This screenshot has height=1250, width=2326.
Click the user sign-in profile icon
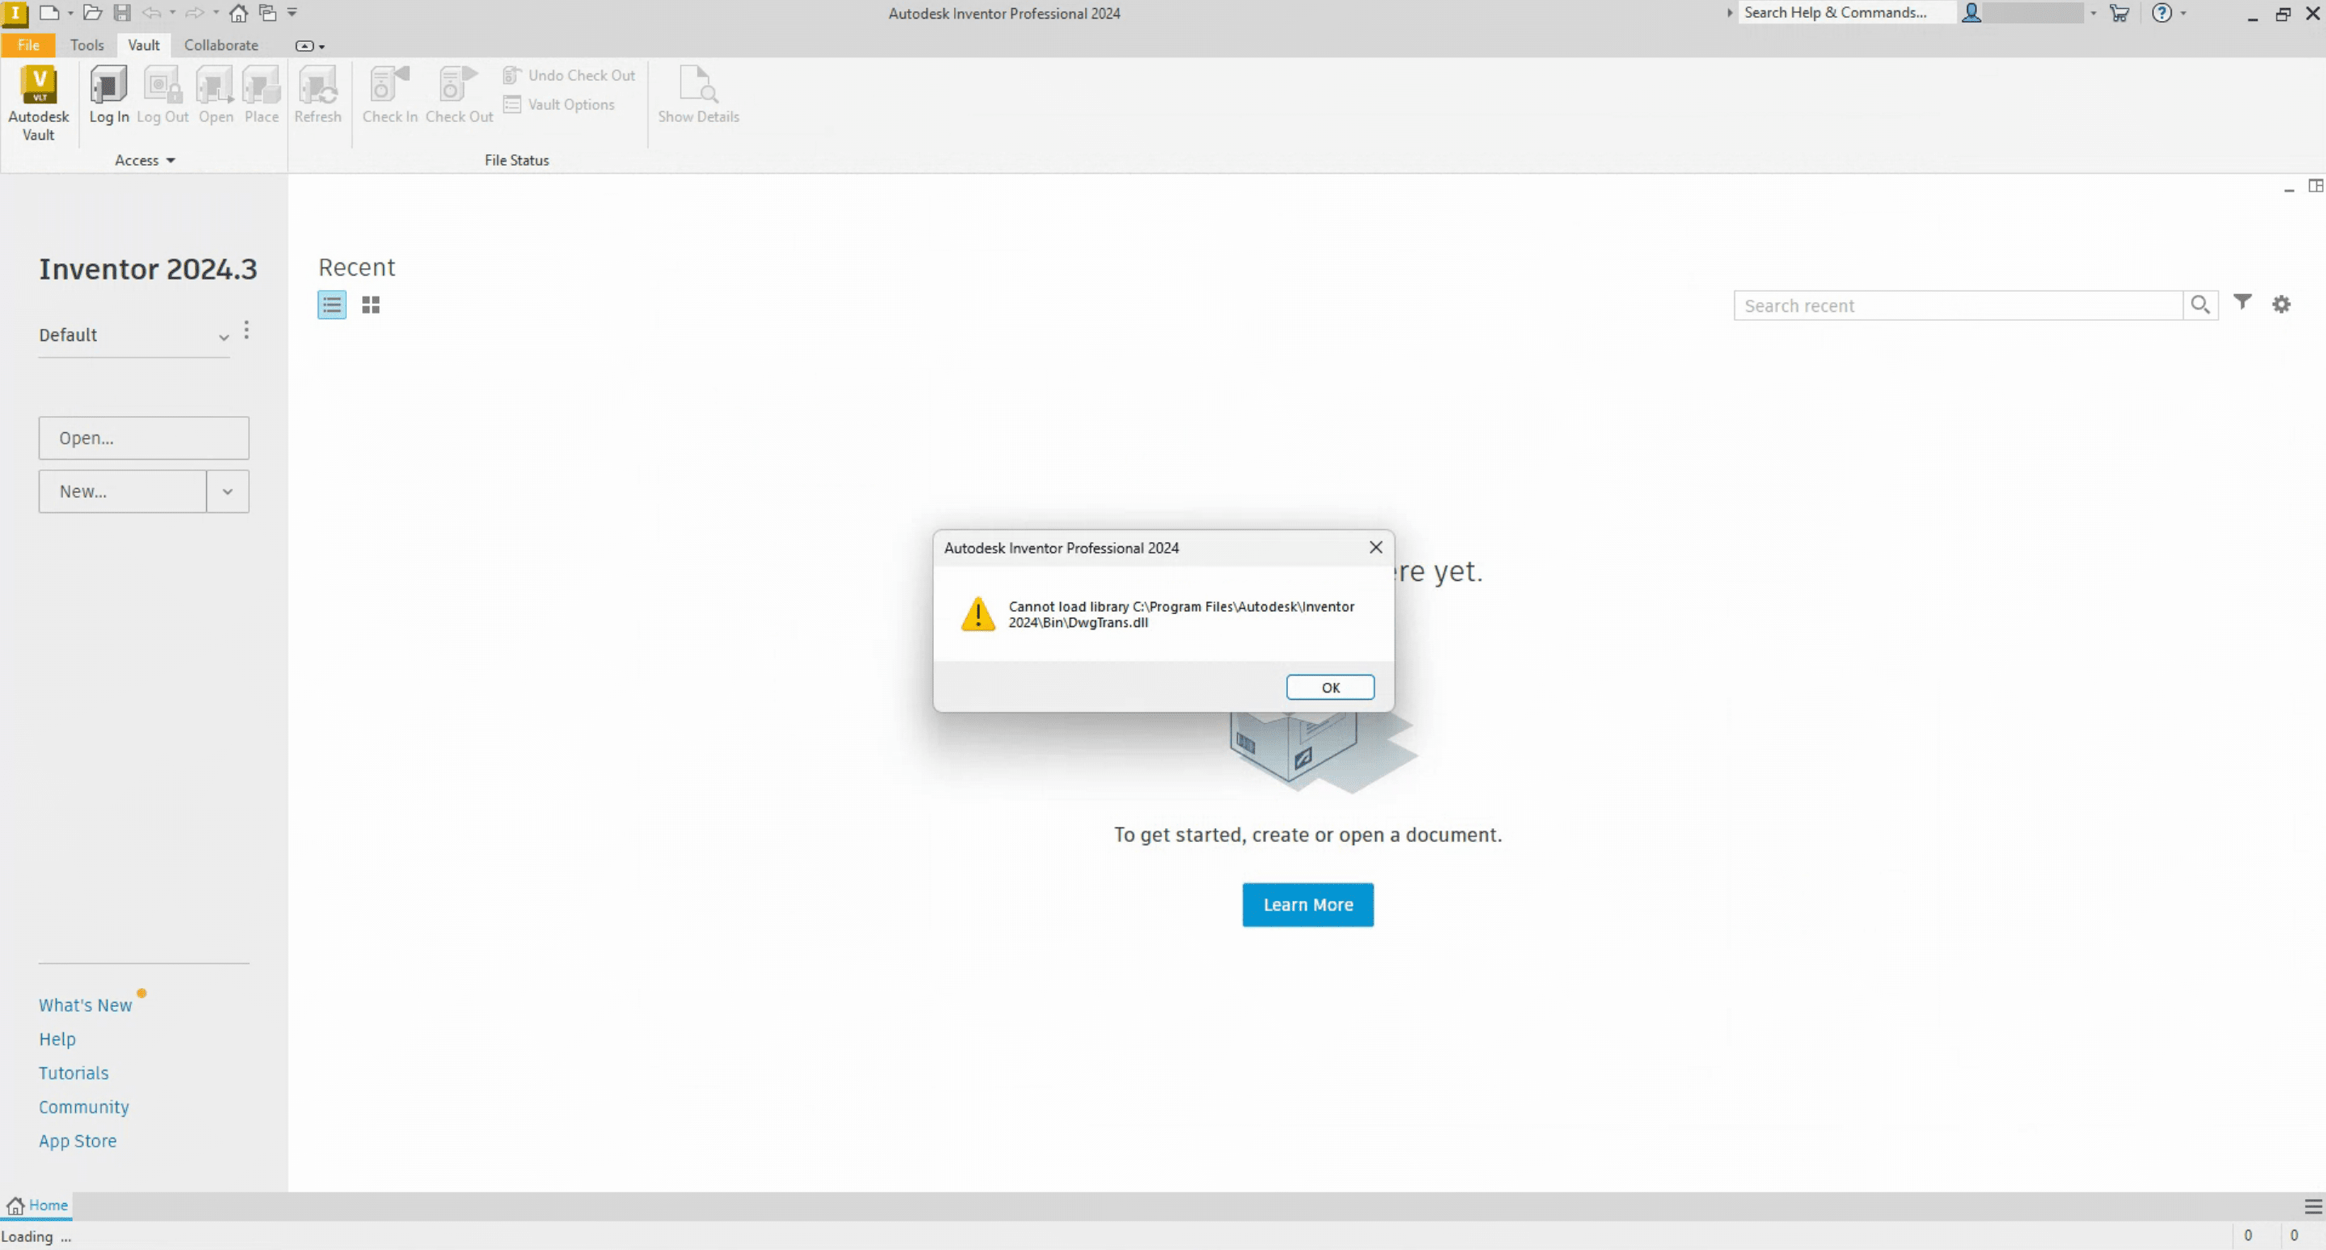1972,13
